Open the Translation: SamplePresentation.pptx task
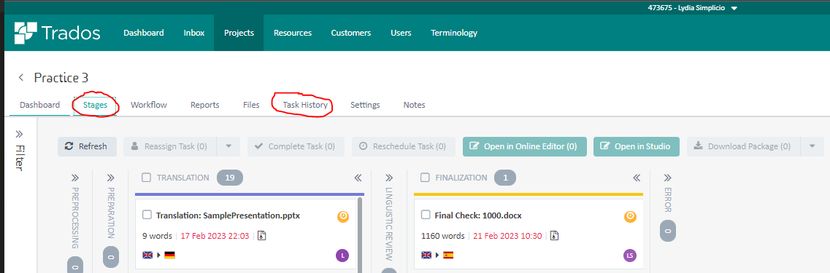830x273 pixels. (x=228, y=215)
